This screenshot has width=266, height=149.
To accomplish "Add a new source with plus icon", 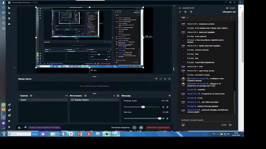I will point(86,96).
